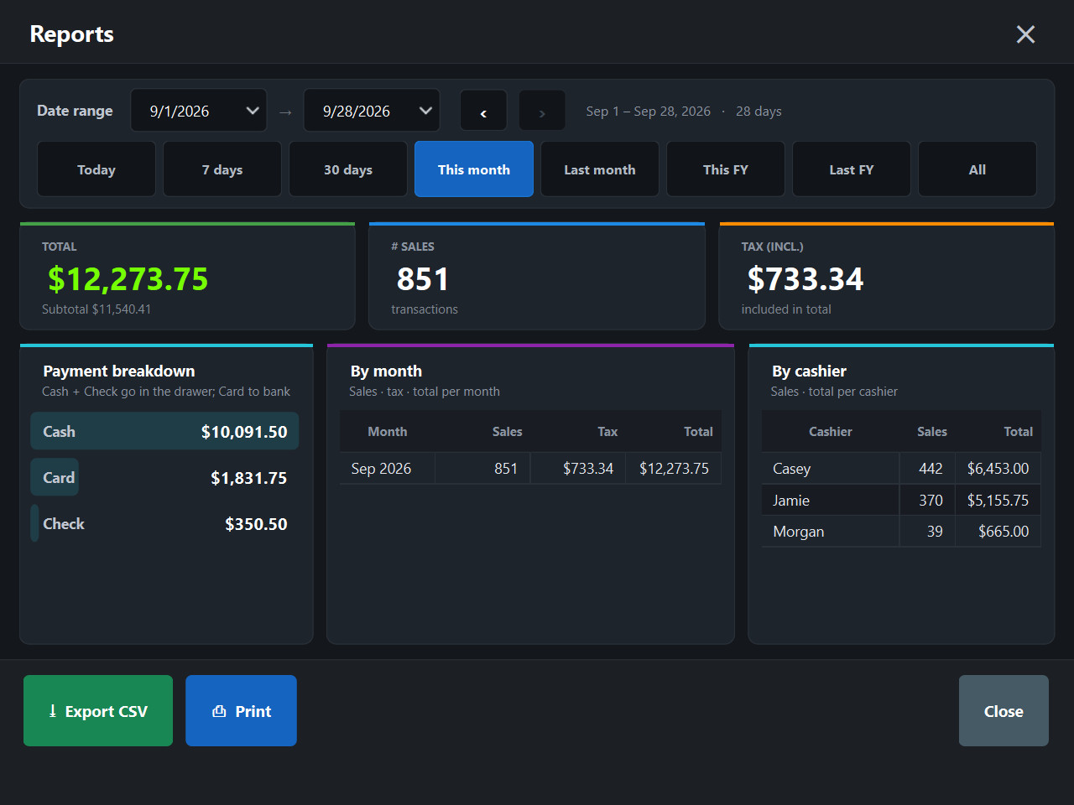Show All dates range
The height and width of the screenshot is (805, 1074).
coord(978,169)
